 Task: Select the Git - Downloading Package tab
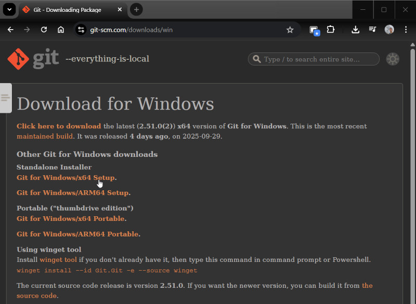point(68,10)
